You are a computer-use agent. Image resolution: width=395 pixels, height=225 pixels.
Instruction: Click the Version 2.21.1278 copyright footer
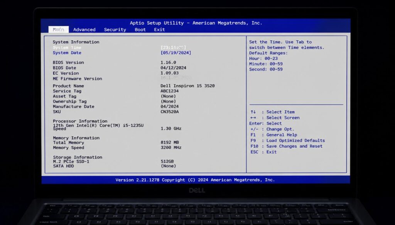pyautogui.click(x=195, y=180)
